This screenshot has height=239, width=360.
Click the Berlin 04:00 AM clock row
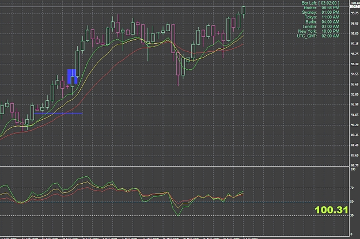click(323, 22)
